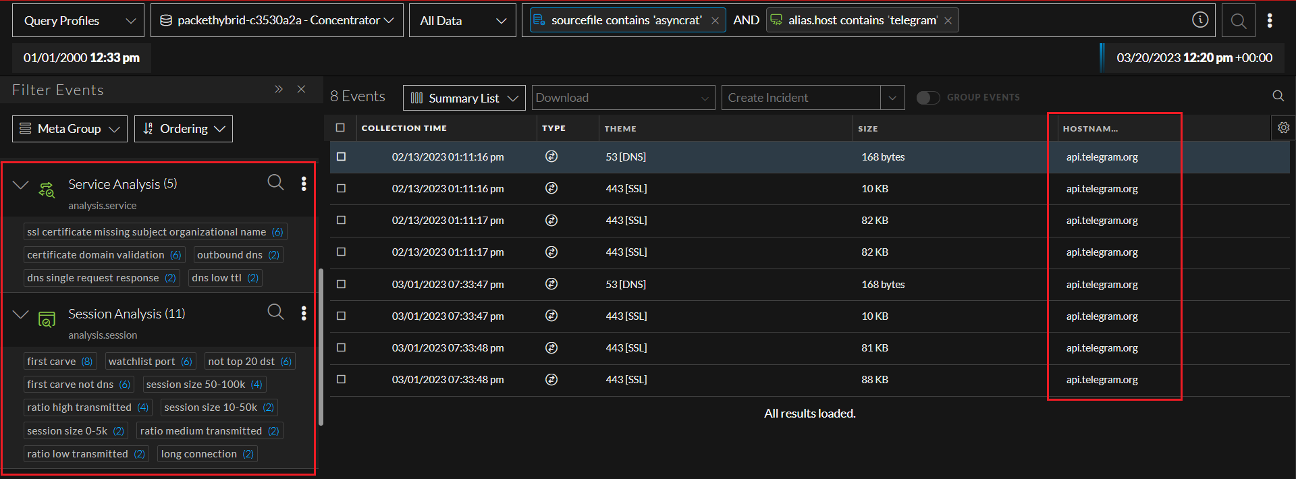Select the checkbox for the first 53 [DNS] event
1296x479 pixels.
coord(341,157)
